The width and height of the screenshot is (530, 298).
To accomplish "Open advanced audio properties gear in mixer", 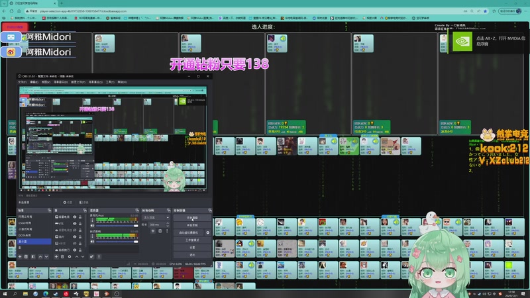I will pyautogui.click(x=92, y=257).
